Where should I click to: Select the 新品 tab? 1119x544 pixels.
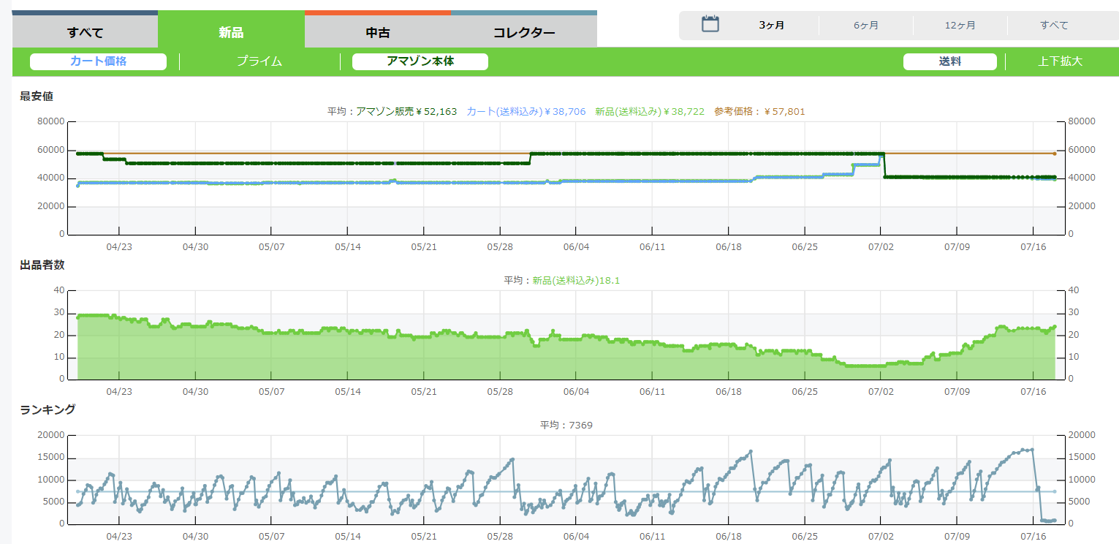coord(231,32)
